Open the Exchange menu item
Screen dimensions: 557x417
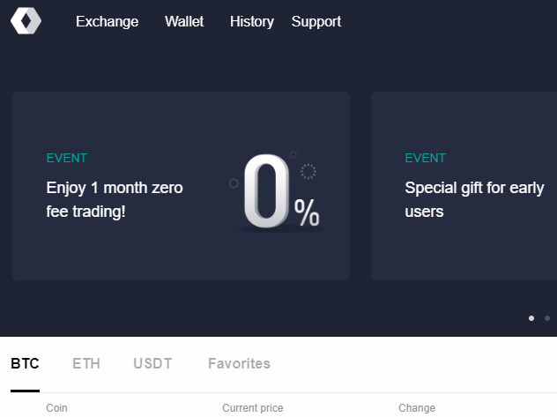107,21
